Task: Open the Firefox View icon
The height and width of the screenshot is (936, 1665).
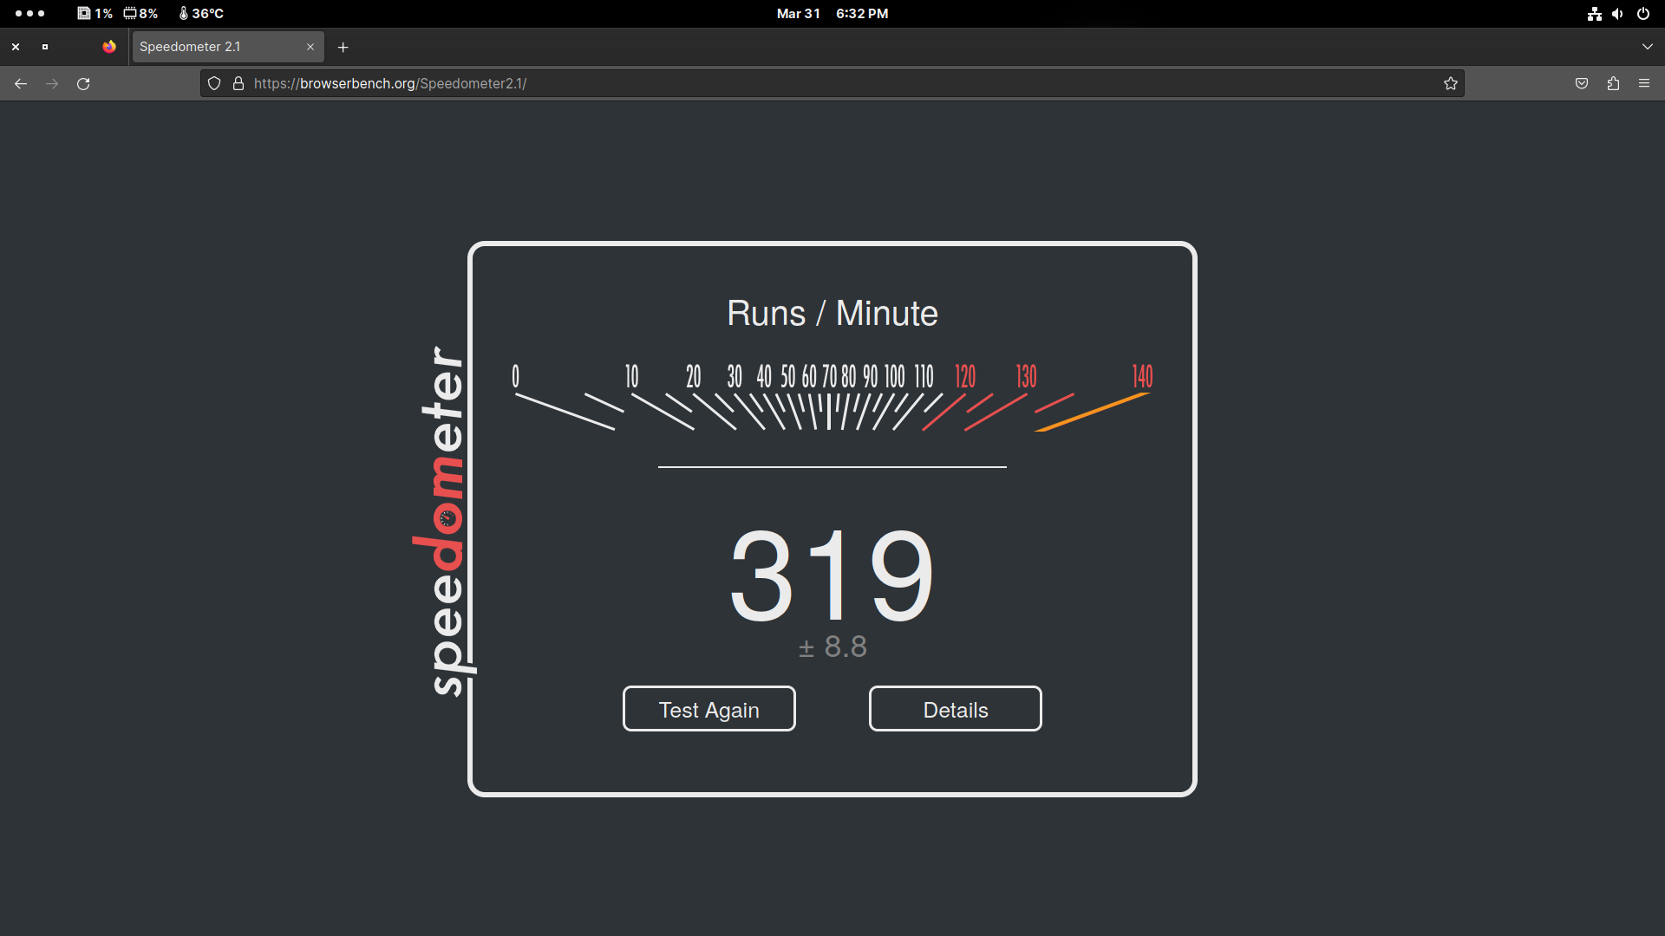Action: click(x=109, y=47)
